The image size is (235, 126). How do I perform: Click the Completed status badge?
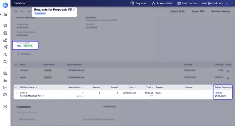(x=40, y=13)
